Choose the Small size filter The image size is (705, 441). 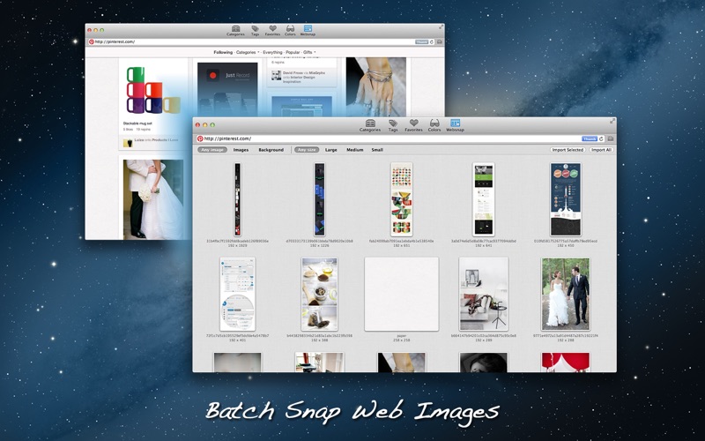tap(377, 150)
